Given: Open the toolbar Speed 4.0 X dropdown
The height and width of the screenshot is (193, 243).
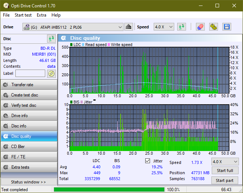Looking at the screenshot, I should tap(164, 27).
